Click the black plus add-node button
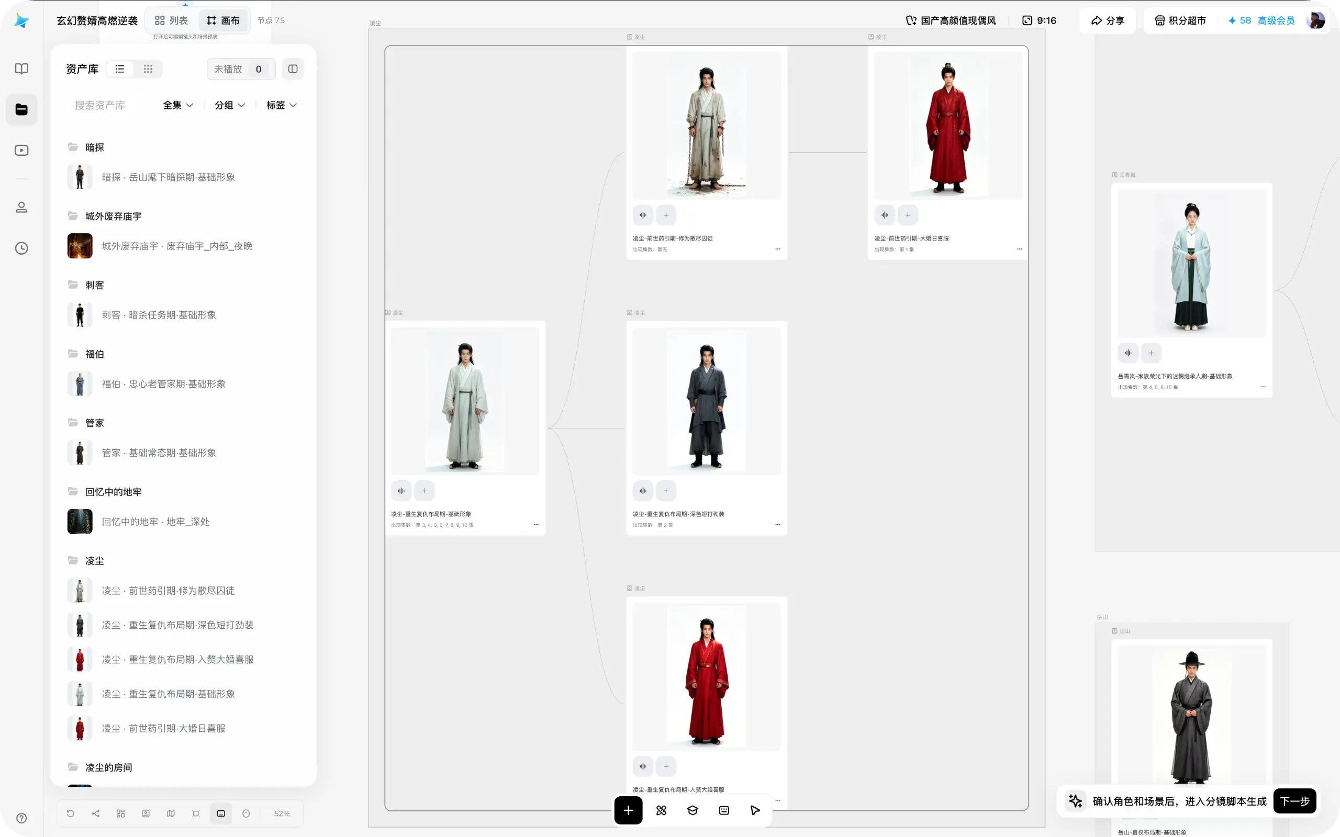 pos(628,810)
